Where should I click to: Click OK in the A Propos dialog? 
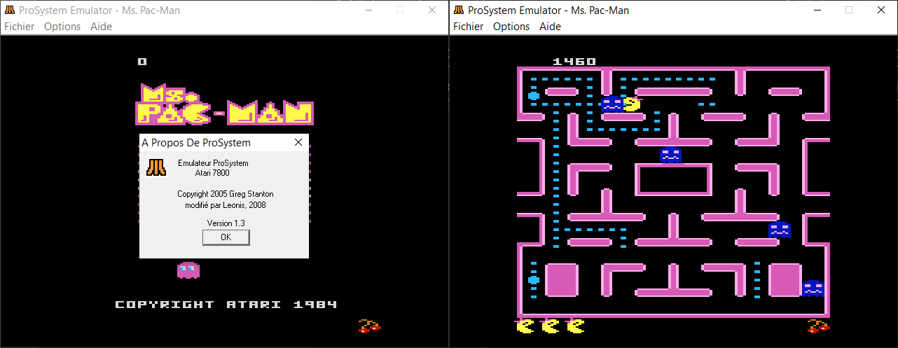point(226,237)
